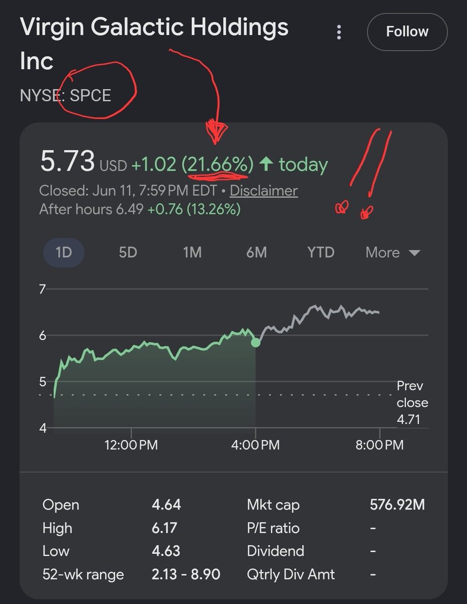The image size is (467, 604).
Task: Select the 1D chart range
Action: coord(63,252)
